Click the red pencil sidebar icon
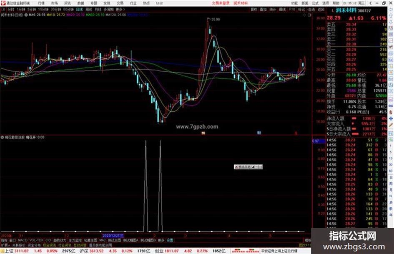 391,125
